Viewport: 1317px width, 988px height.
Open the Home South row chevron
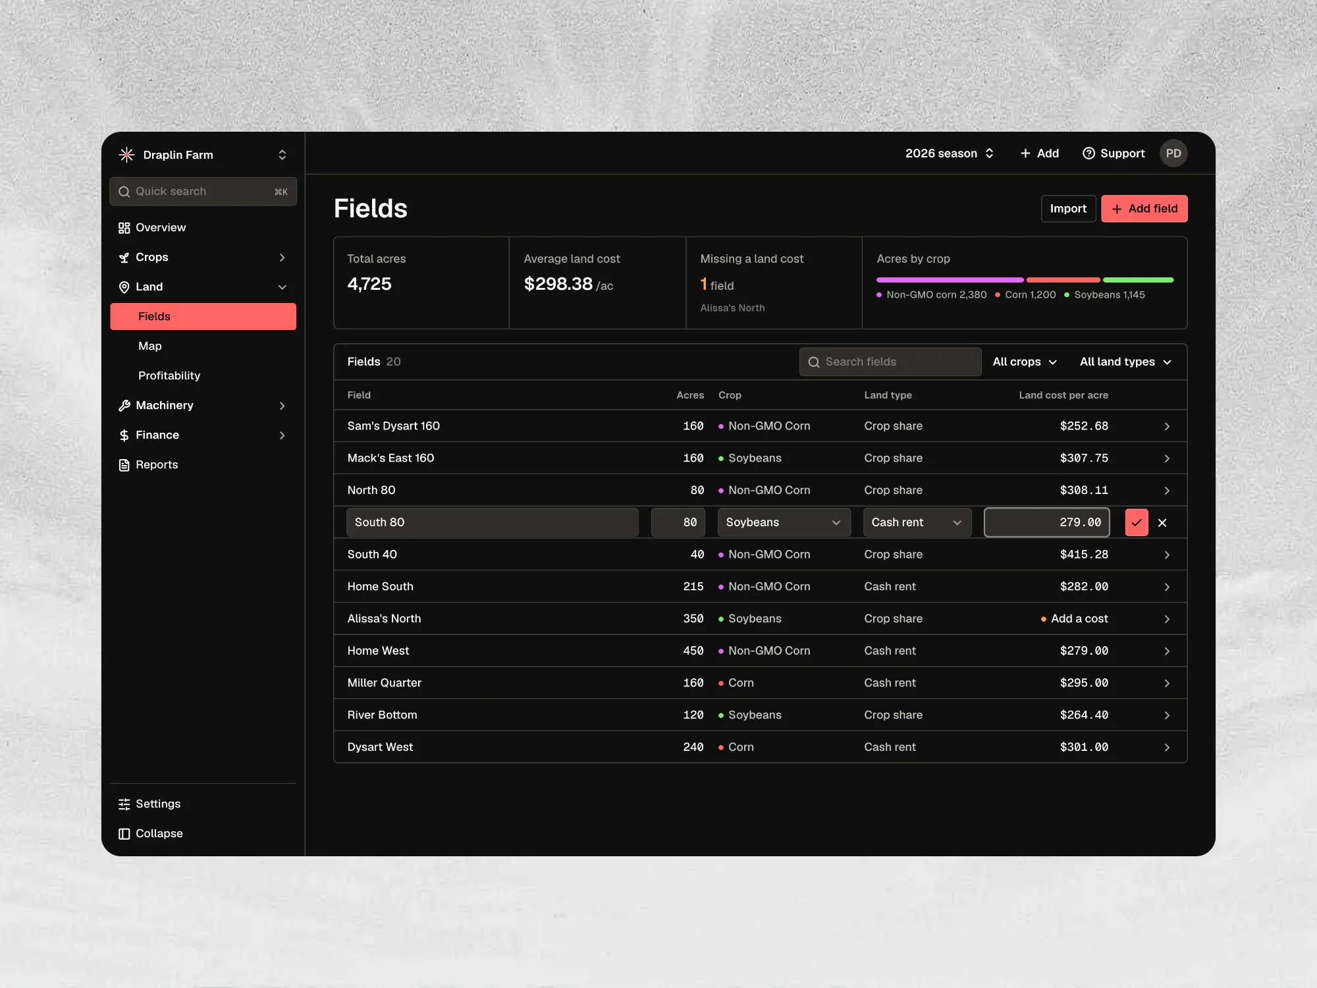pos(1167,587)
